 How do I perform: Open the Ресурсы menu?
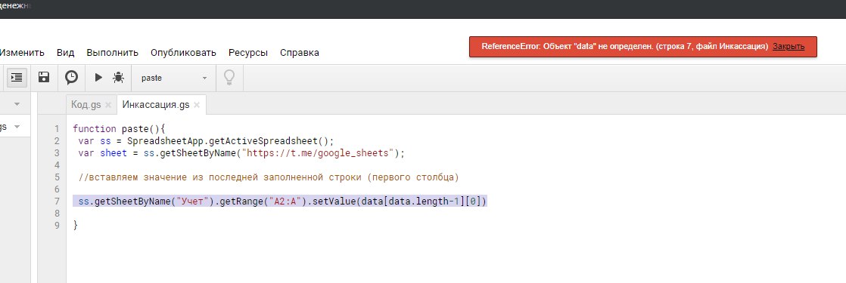248,53
